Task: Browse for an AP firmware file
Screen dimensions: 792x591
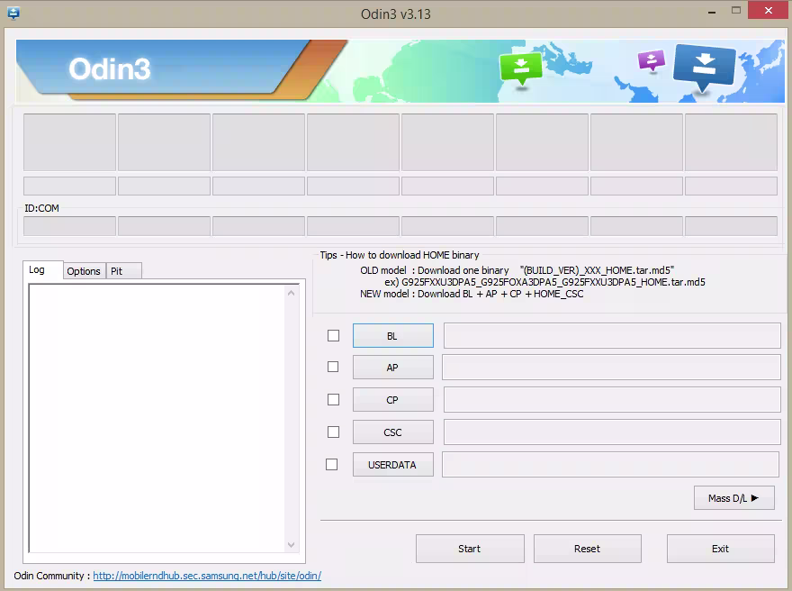Action: [x=392, y=368]
